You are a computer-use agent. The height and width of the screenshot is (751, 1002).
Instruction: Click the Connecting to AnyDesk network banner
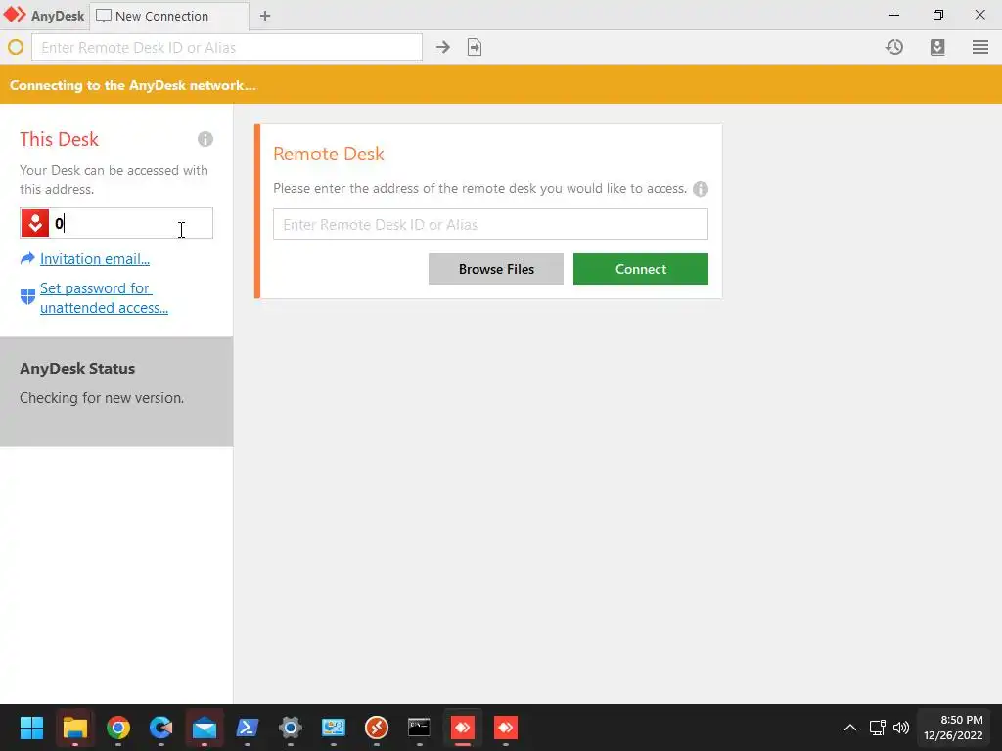click(x=501, y=84)
